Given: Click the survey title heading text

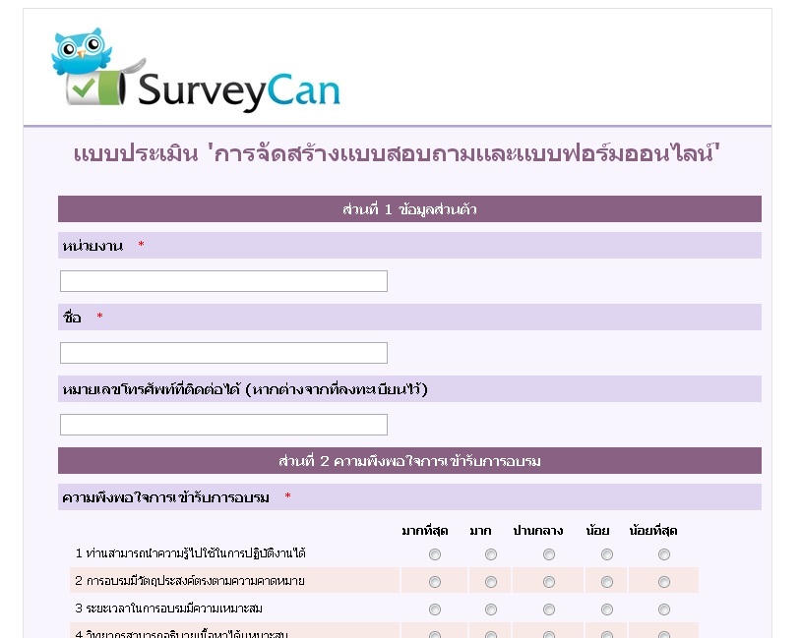Looking at the screenshot, I should (398, 154).
